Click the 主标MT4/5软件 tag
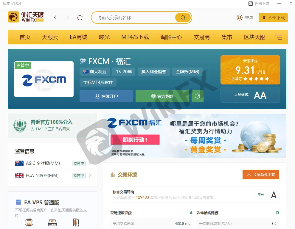This screenshot has height=229, width=295. click(x=98, y=82)
